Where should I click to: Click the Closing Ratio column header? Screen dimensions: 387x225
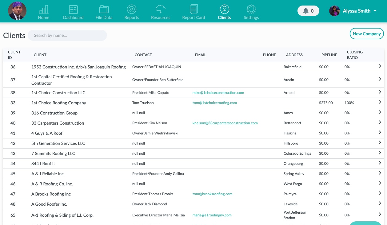355,55
